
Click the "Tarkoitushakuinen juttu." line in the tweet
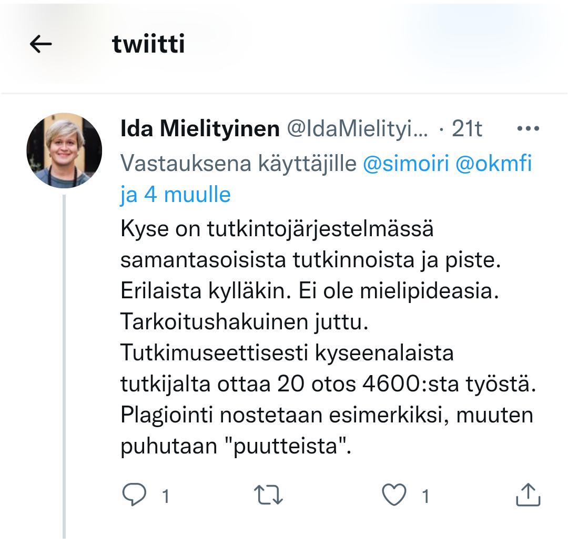point(245,322)
